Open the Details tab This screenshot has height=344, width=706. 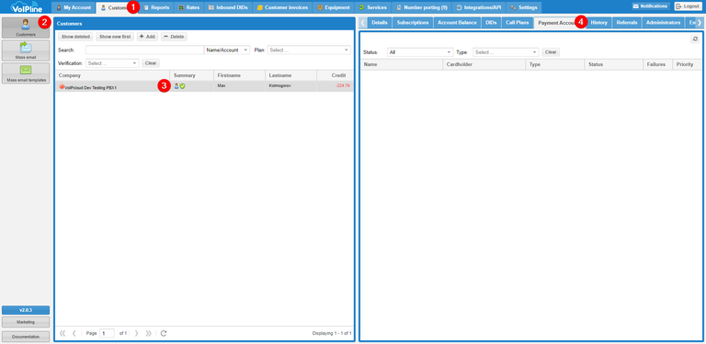pyautogui.click(x=380, y=22)
